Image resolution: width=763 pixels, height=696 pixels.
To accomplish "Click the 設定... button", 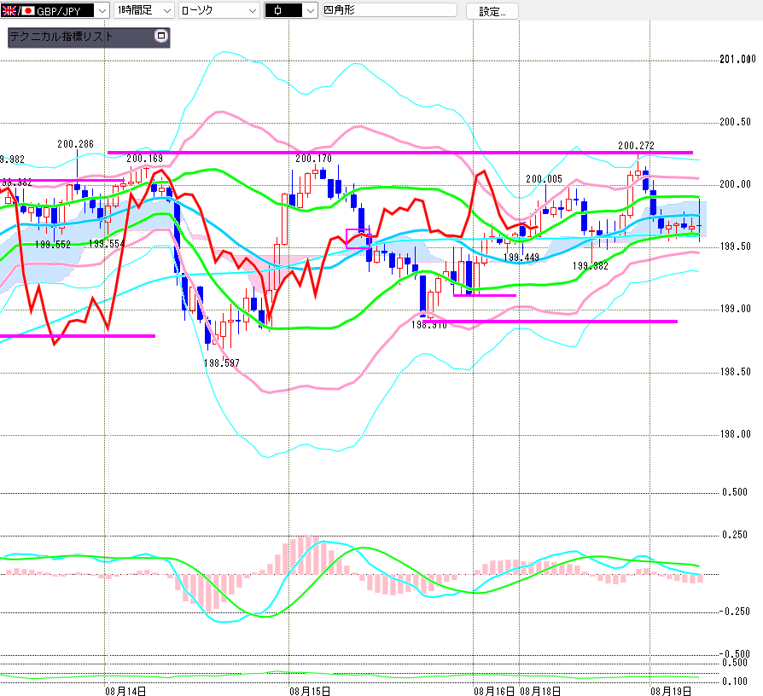I will [x=492, y=11].
